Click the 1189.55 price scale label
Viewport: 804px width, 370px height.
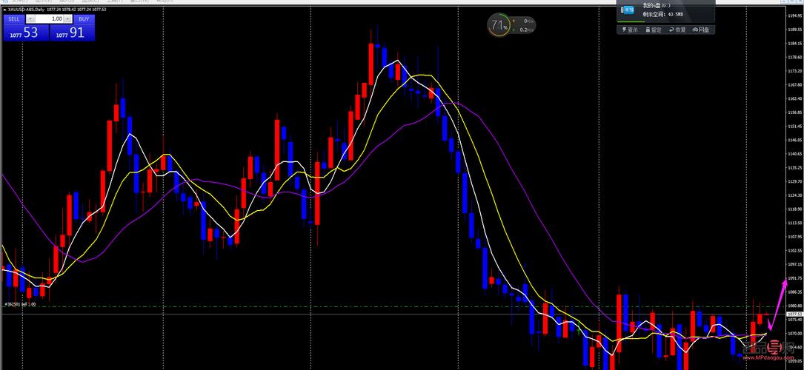pos(794,29)
